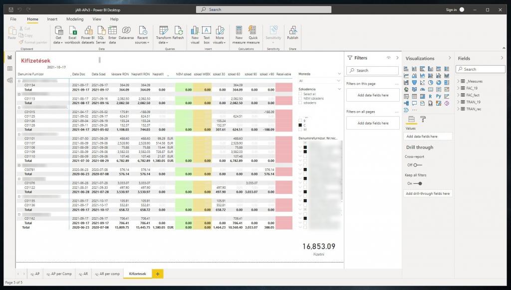Open the Modeling ribbon tab

point(75,19)
